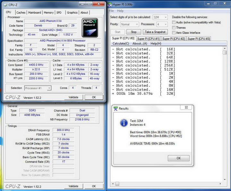Close the Hyper PI window
Screen dimensions: 231x191
pos(225,4)
